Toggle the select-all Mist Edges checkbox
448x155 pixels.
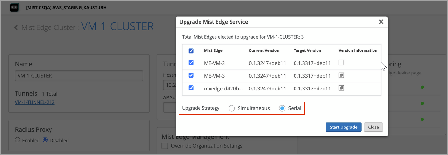191,50
